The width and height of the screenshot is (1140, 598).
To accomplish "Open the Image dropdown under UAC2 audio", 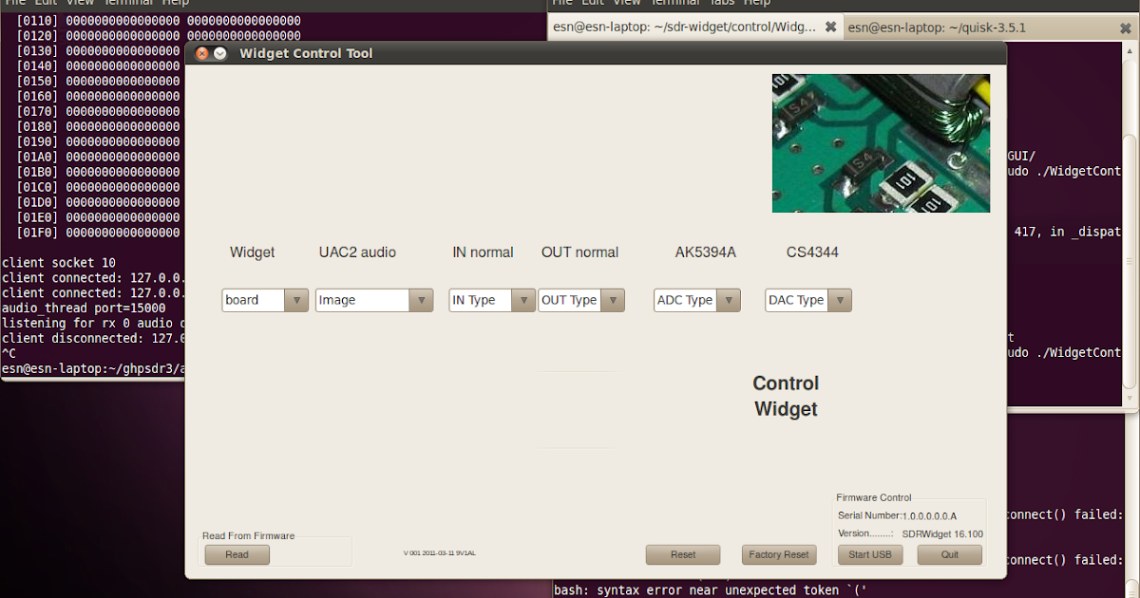I will click(x=373, y=299).
